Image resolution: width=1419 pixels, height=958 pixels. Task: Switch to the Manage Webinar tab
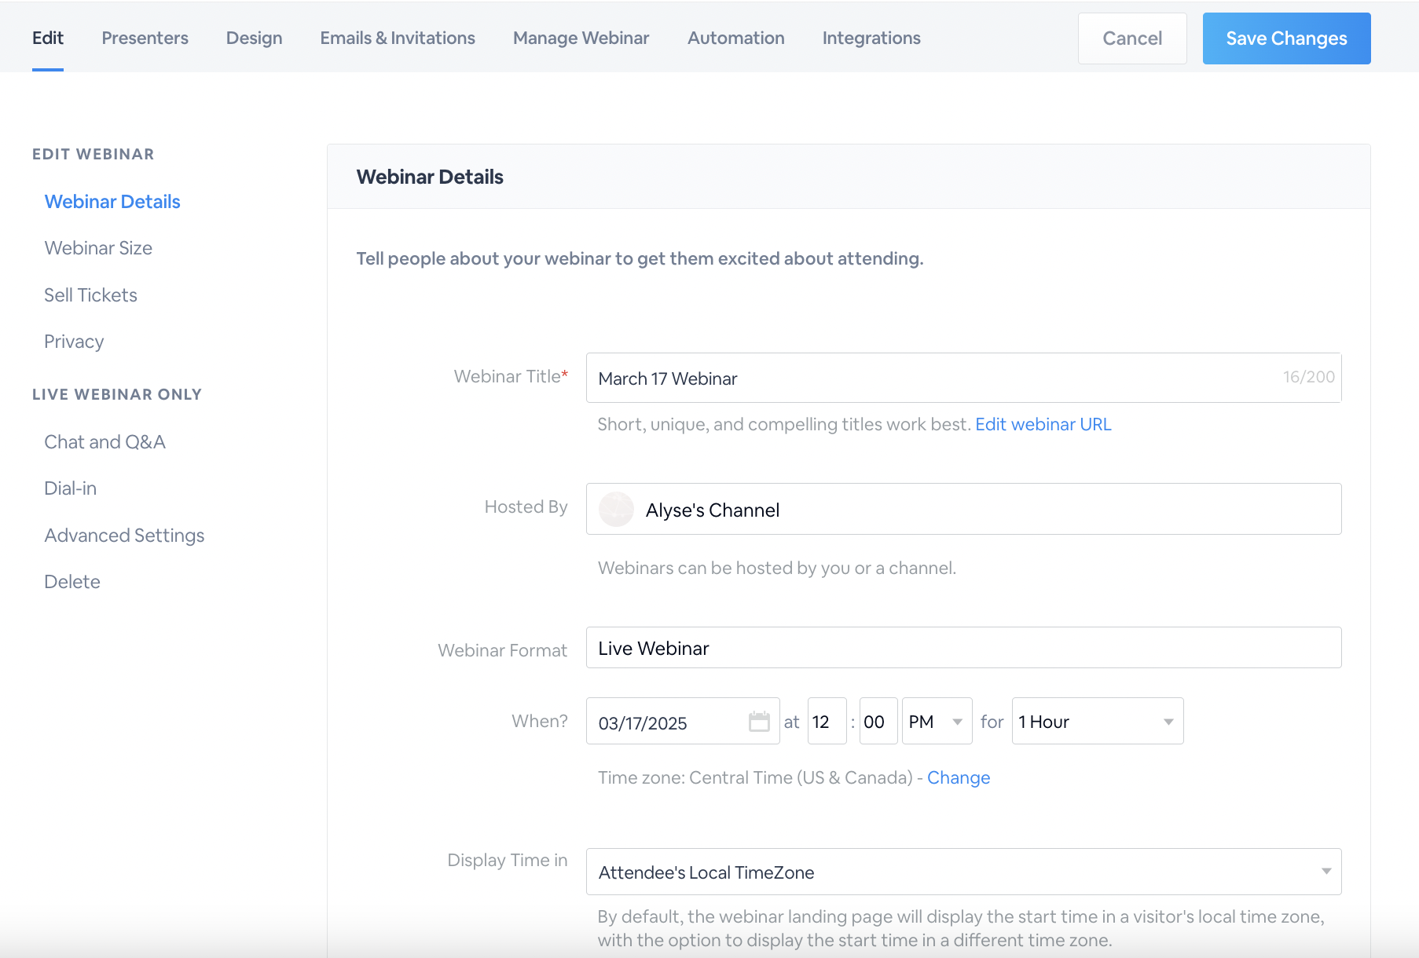click(581, 38)
